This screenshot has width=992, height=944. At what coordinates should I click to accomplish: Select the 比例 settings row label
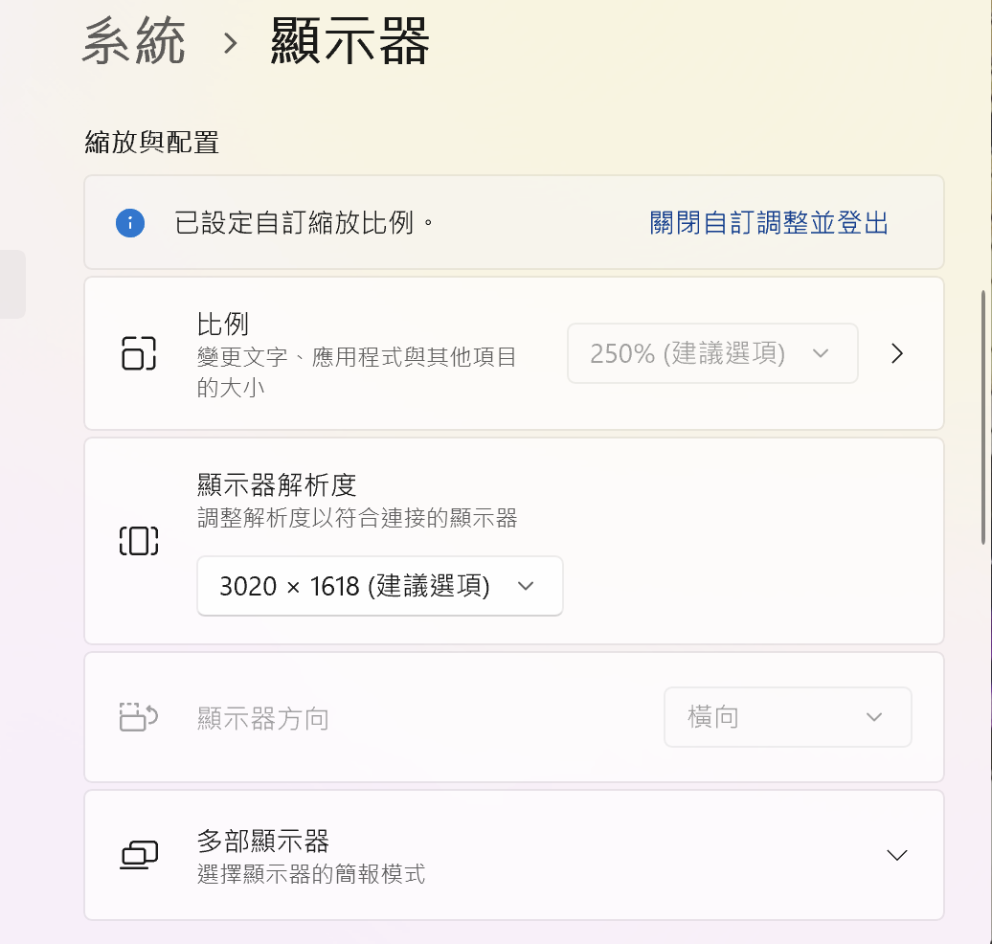click(x=223, y=325)
